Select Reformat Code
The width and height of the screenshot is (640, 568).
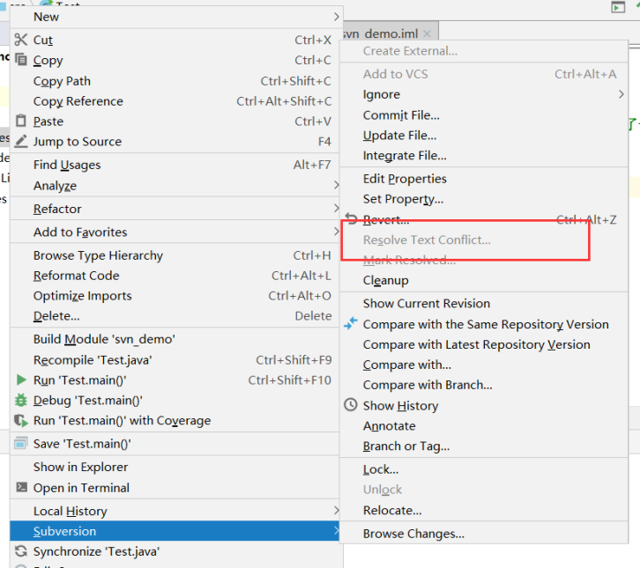[175, 276]
